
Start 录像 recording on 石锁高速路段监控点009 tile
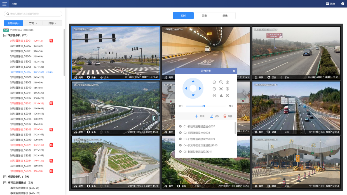click(x=272, y=77)
